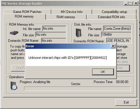Click OK in the Error dialog
Image resolution: width=140 pixels, height=109 pixels.
[103, 72]
